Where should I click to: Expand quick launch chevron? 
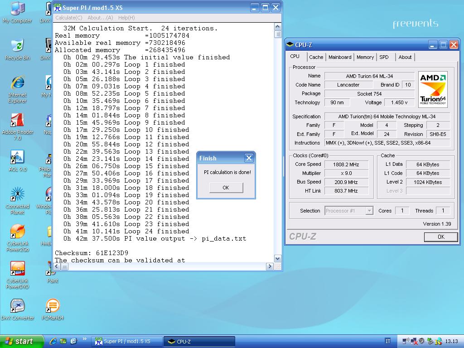pos(85,339)
